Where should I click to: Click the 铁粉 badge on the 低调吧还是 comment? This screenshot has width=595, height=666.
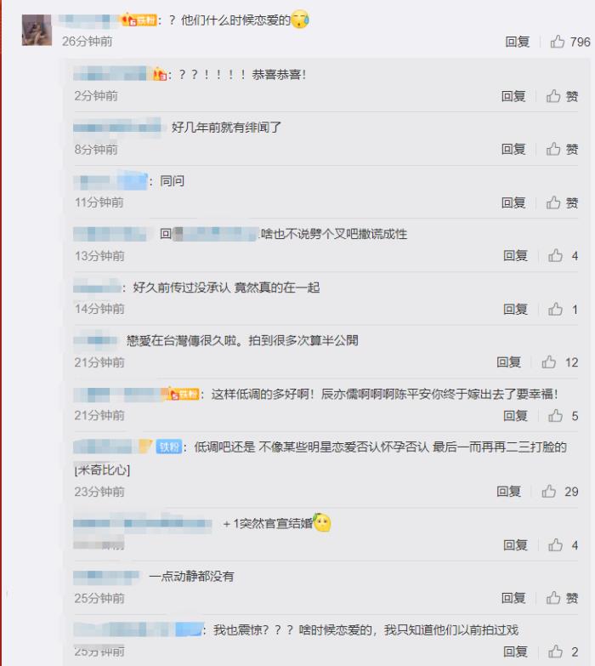[x=169, y=447]
